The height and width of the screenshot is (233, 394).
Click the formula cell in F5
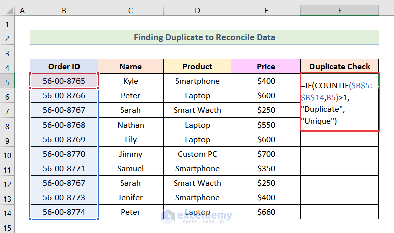340,103
